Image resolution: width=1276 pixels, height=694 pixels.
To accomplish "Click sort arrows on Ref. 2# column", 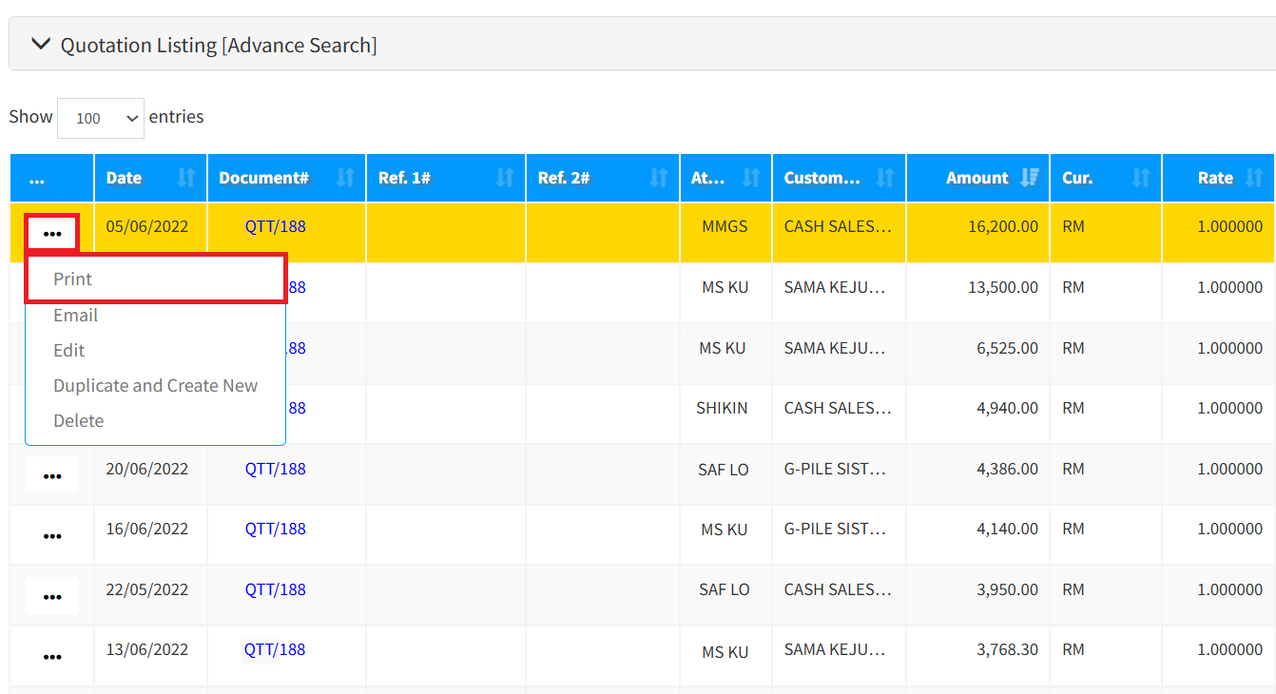I will tap(658, 178).
